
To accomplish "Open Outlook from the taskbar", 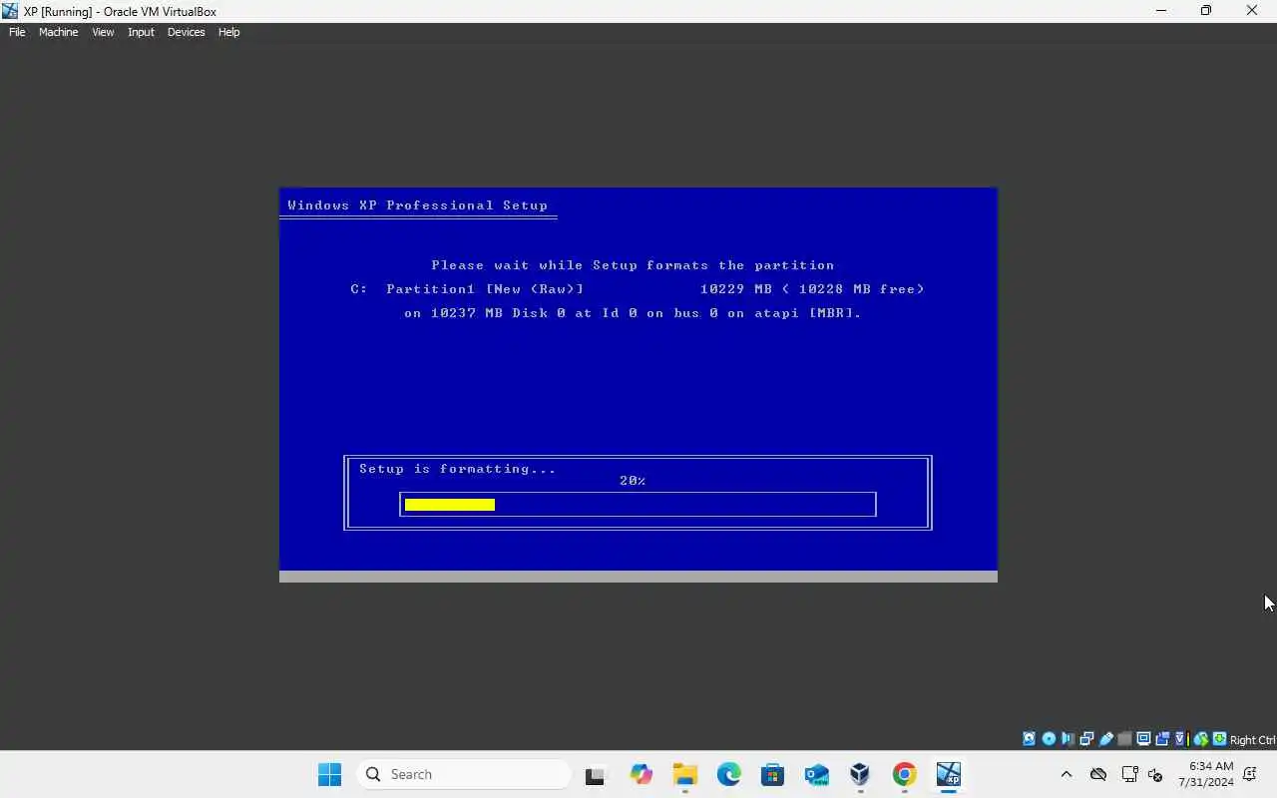I will (817, 774).
